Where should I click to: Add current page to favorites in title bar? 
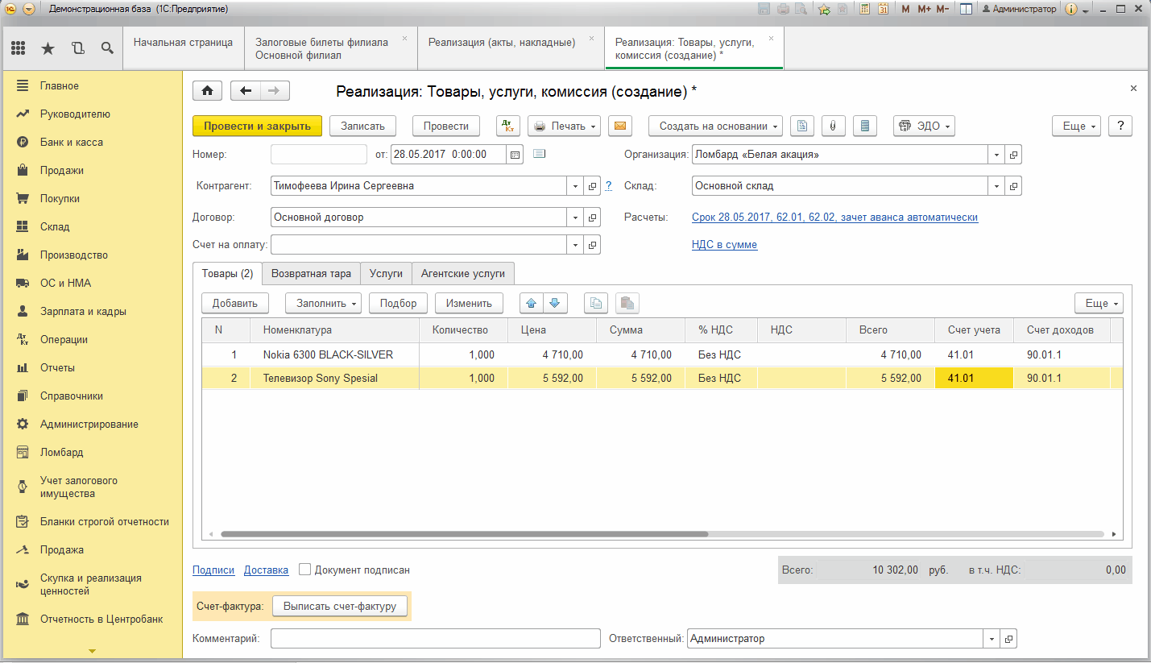tap(824, 9)
